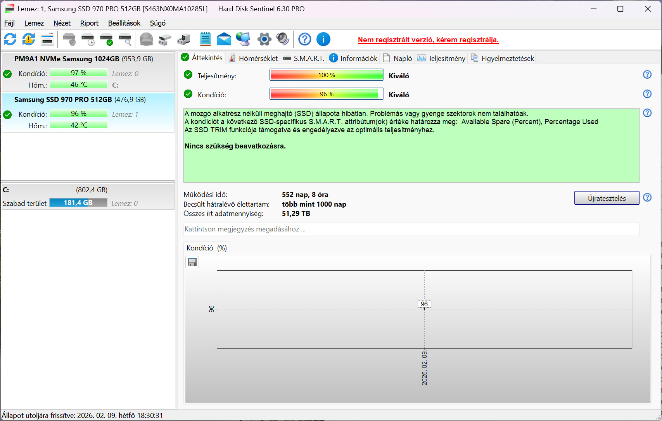Open the blue notepad report icon
Viewport: 662px width, 421px height.
(x=205, y=39)
